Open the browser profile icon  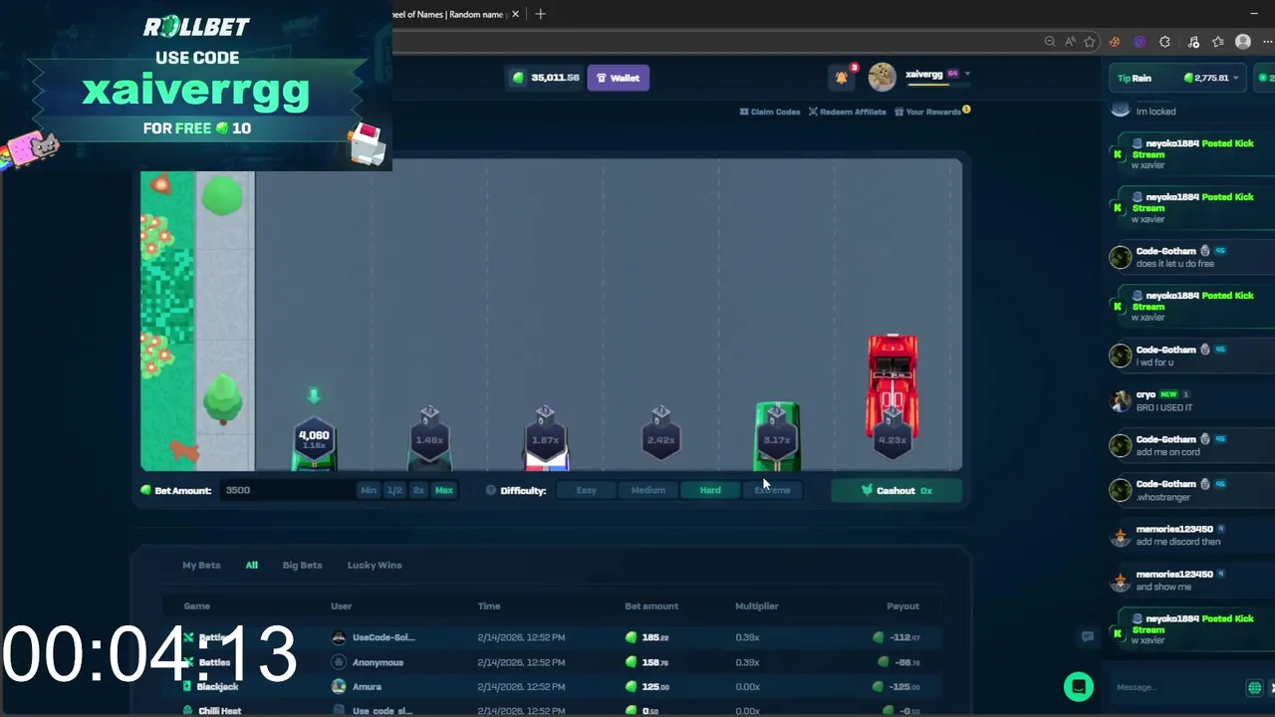[x=1242, y=42]
